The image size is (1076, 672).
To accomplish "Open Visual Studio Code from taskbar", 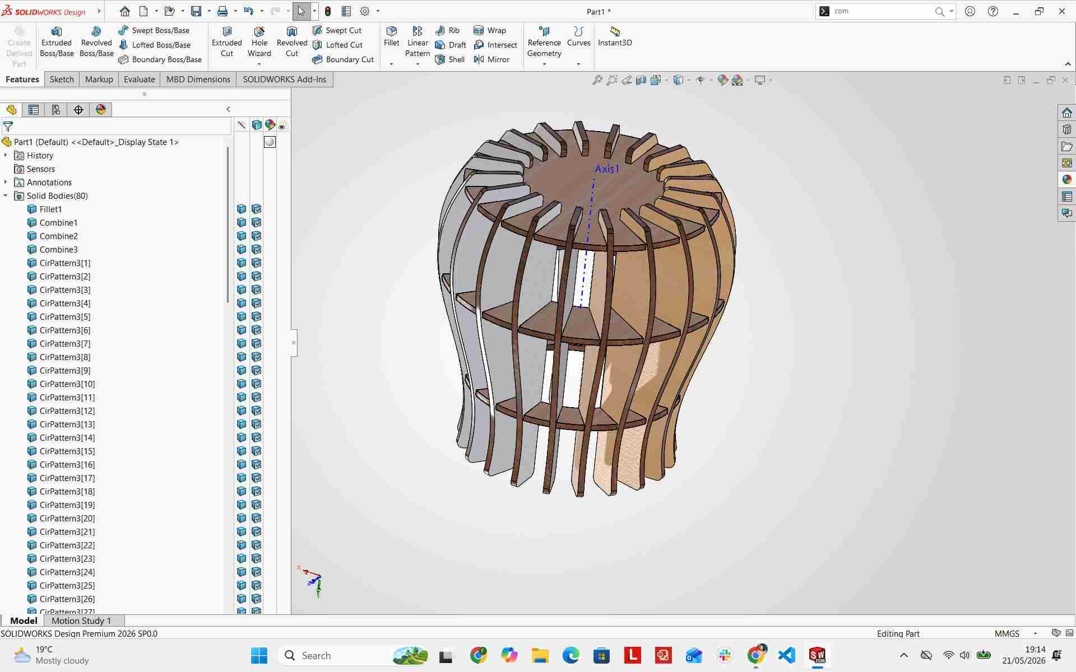I will click(786, 655).
